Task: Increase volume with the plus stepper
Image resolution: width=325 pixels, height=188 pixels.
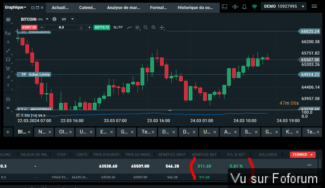Action: [90, 27]
